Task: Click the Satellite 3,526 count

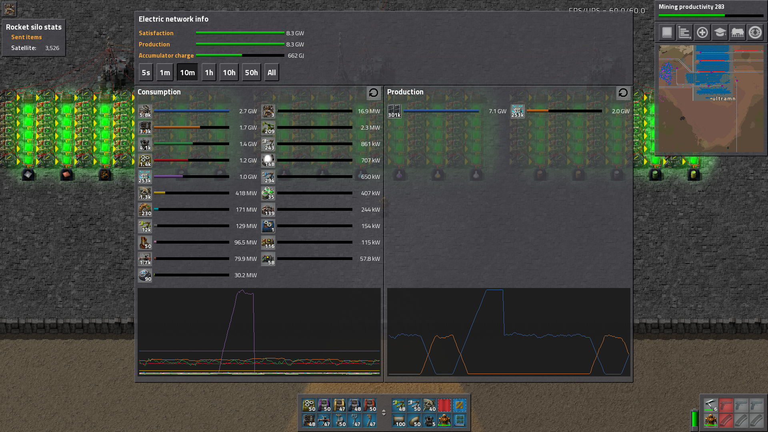Action: 52,48
